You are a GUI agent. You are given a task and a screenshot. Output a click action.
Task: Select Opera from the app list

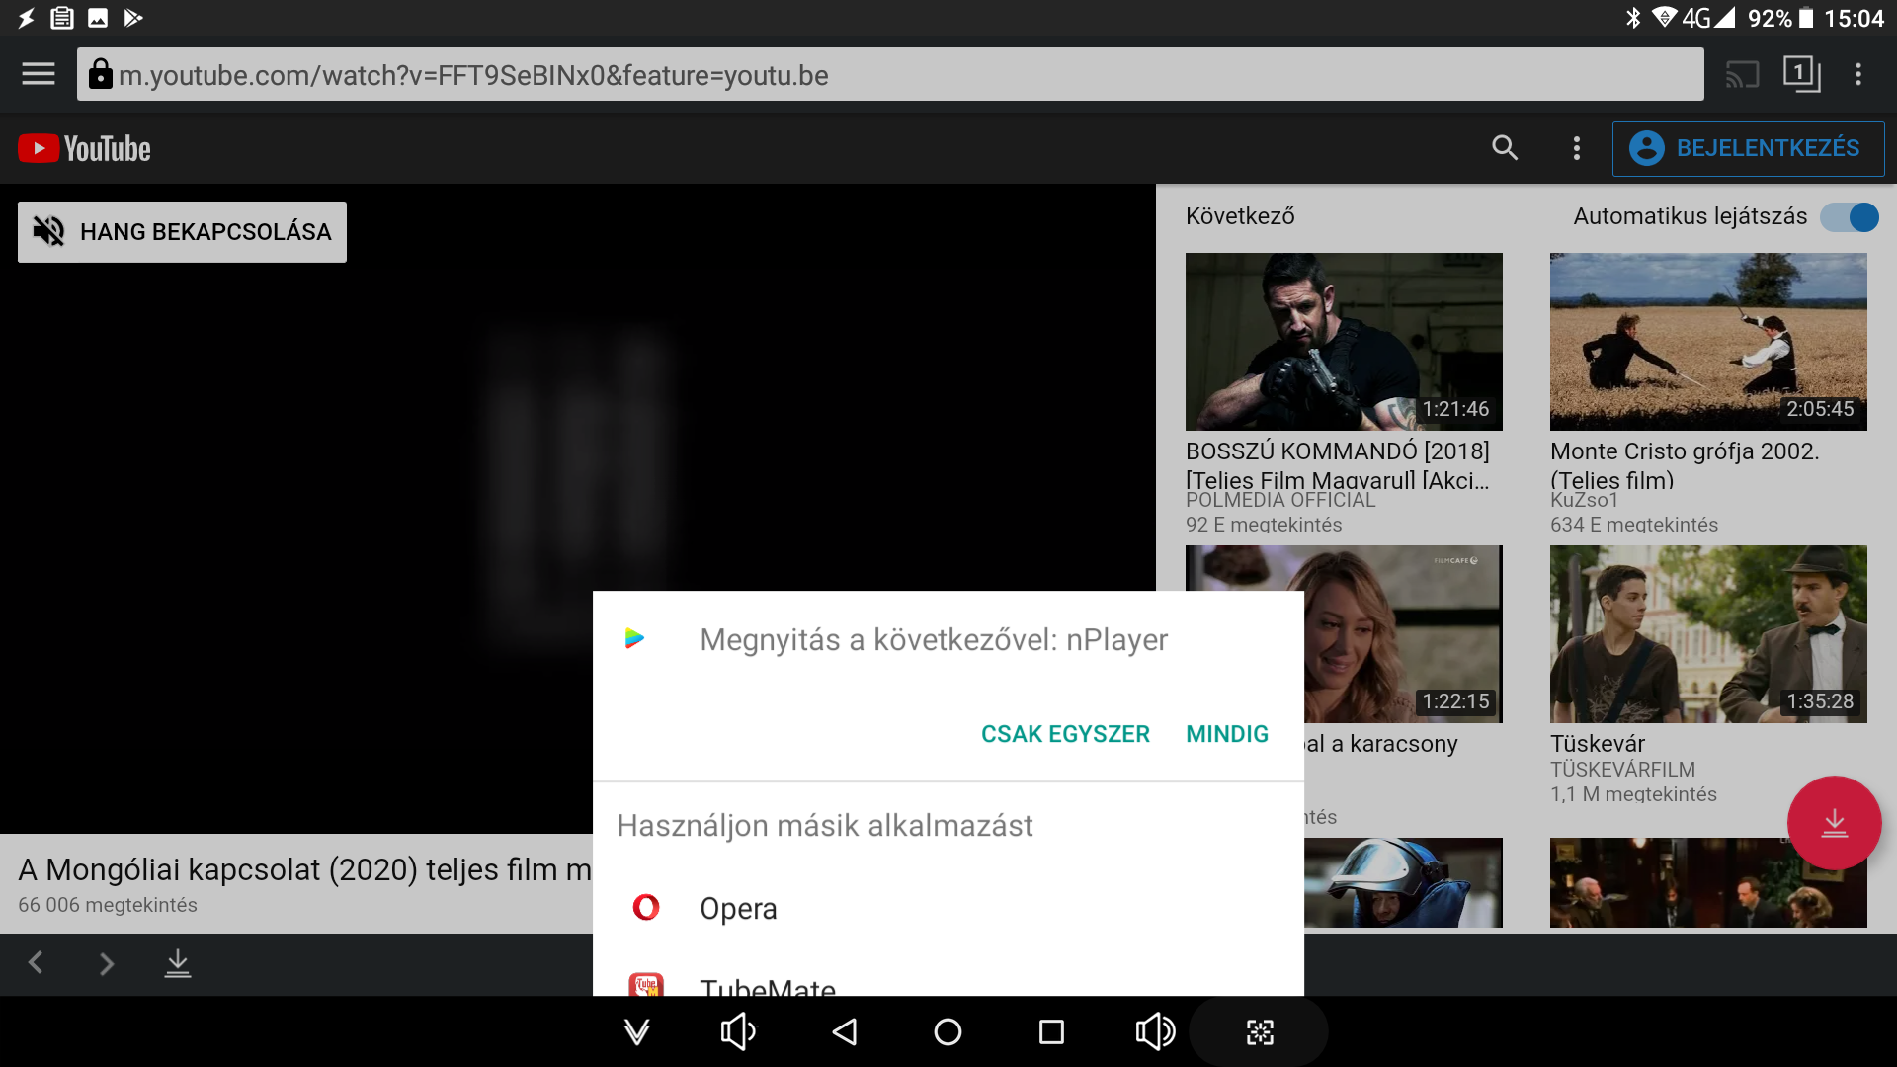tap(737, 908)
